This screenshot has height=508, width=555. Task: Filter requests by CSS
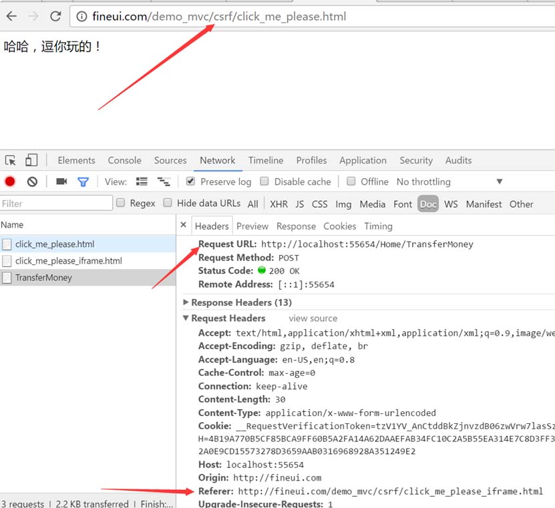coord(320,204)
